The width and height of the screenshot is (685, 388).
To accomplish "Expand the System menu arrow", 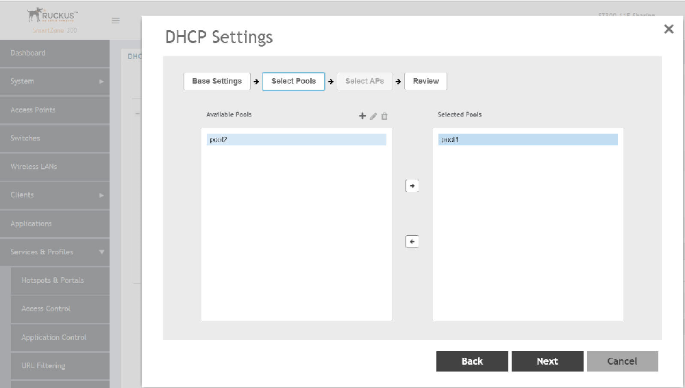I will click(x=101, y=82).
